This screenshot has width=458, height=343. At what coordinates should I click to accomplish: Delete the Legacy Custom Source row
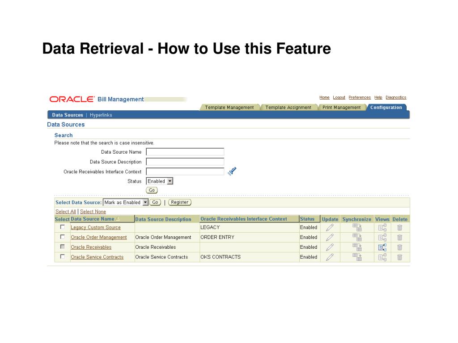tap(399, 227)
